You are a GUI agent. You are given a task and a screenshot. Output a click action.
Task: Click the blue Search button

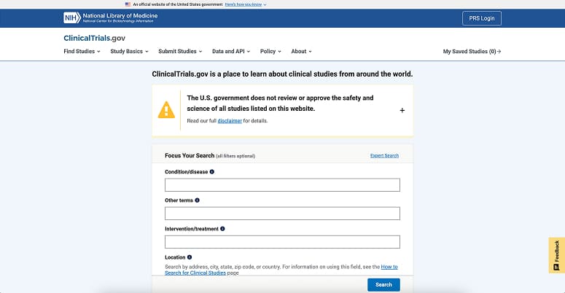(x=383, y=285)
